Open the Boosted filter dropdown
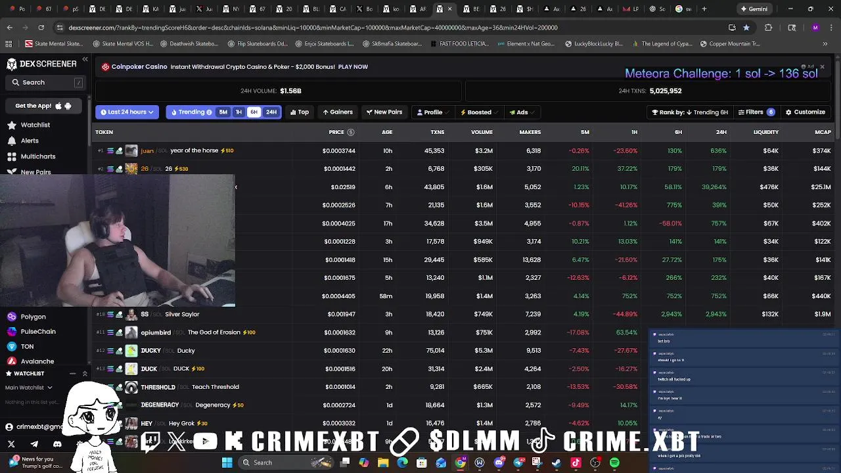 [479, 112]
